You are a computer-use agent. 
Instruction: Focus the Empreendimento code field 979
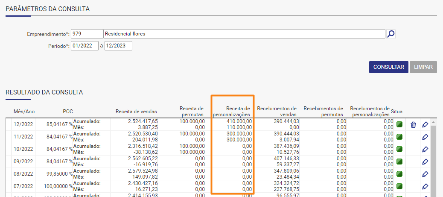pos(87,34)
